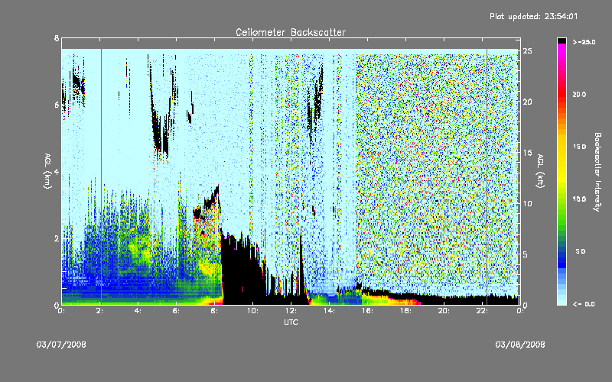Screen dimensions: 612x382
Task: Click the '6' km tick on left axis
Action: [57, 105]
